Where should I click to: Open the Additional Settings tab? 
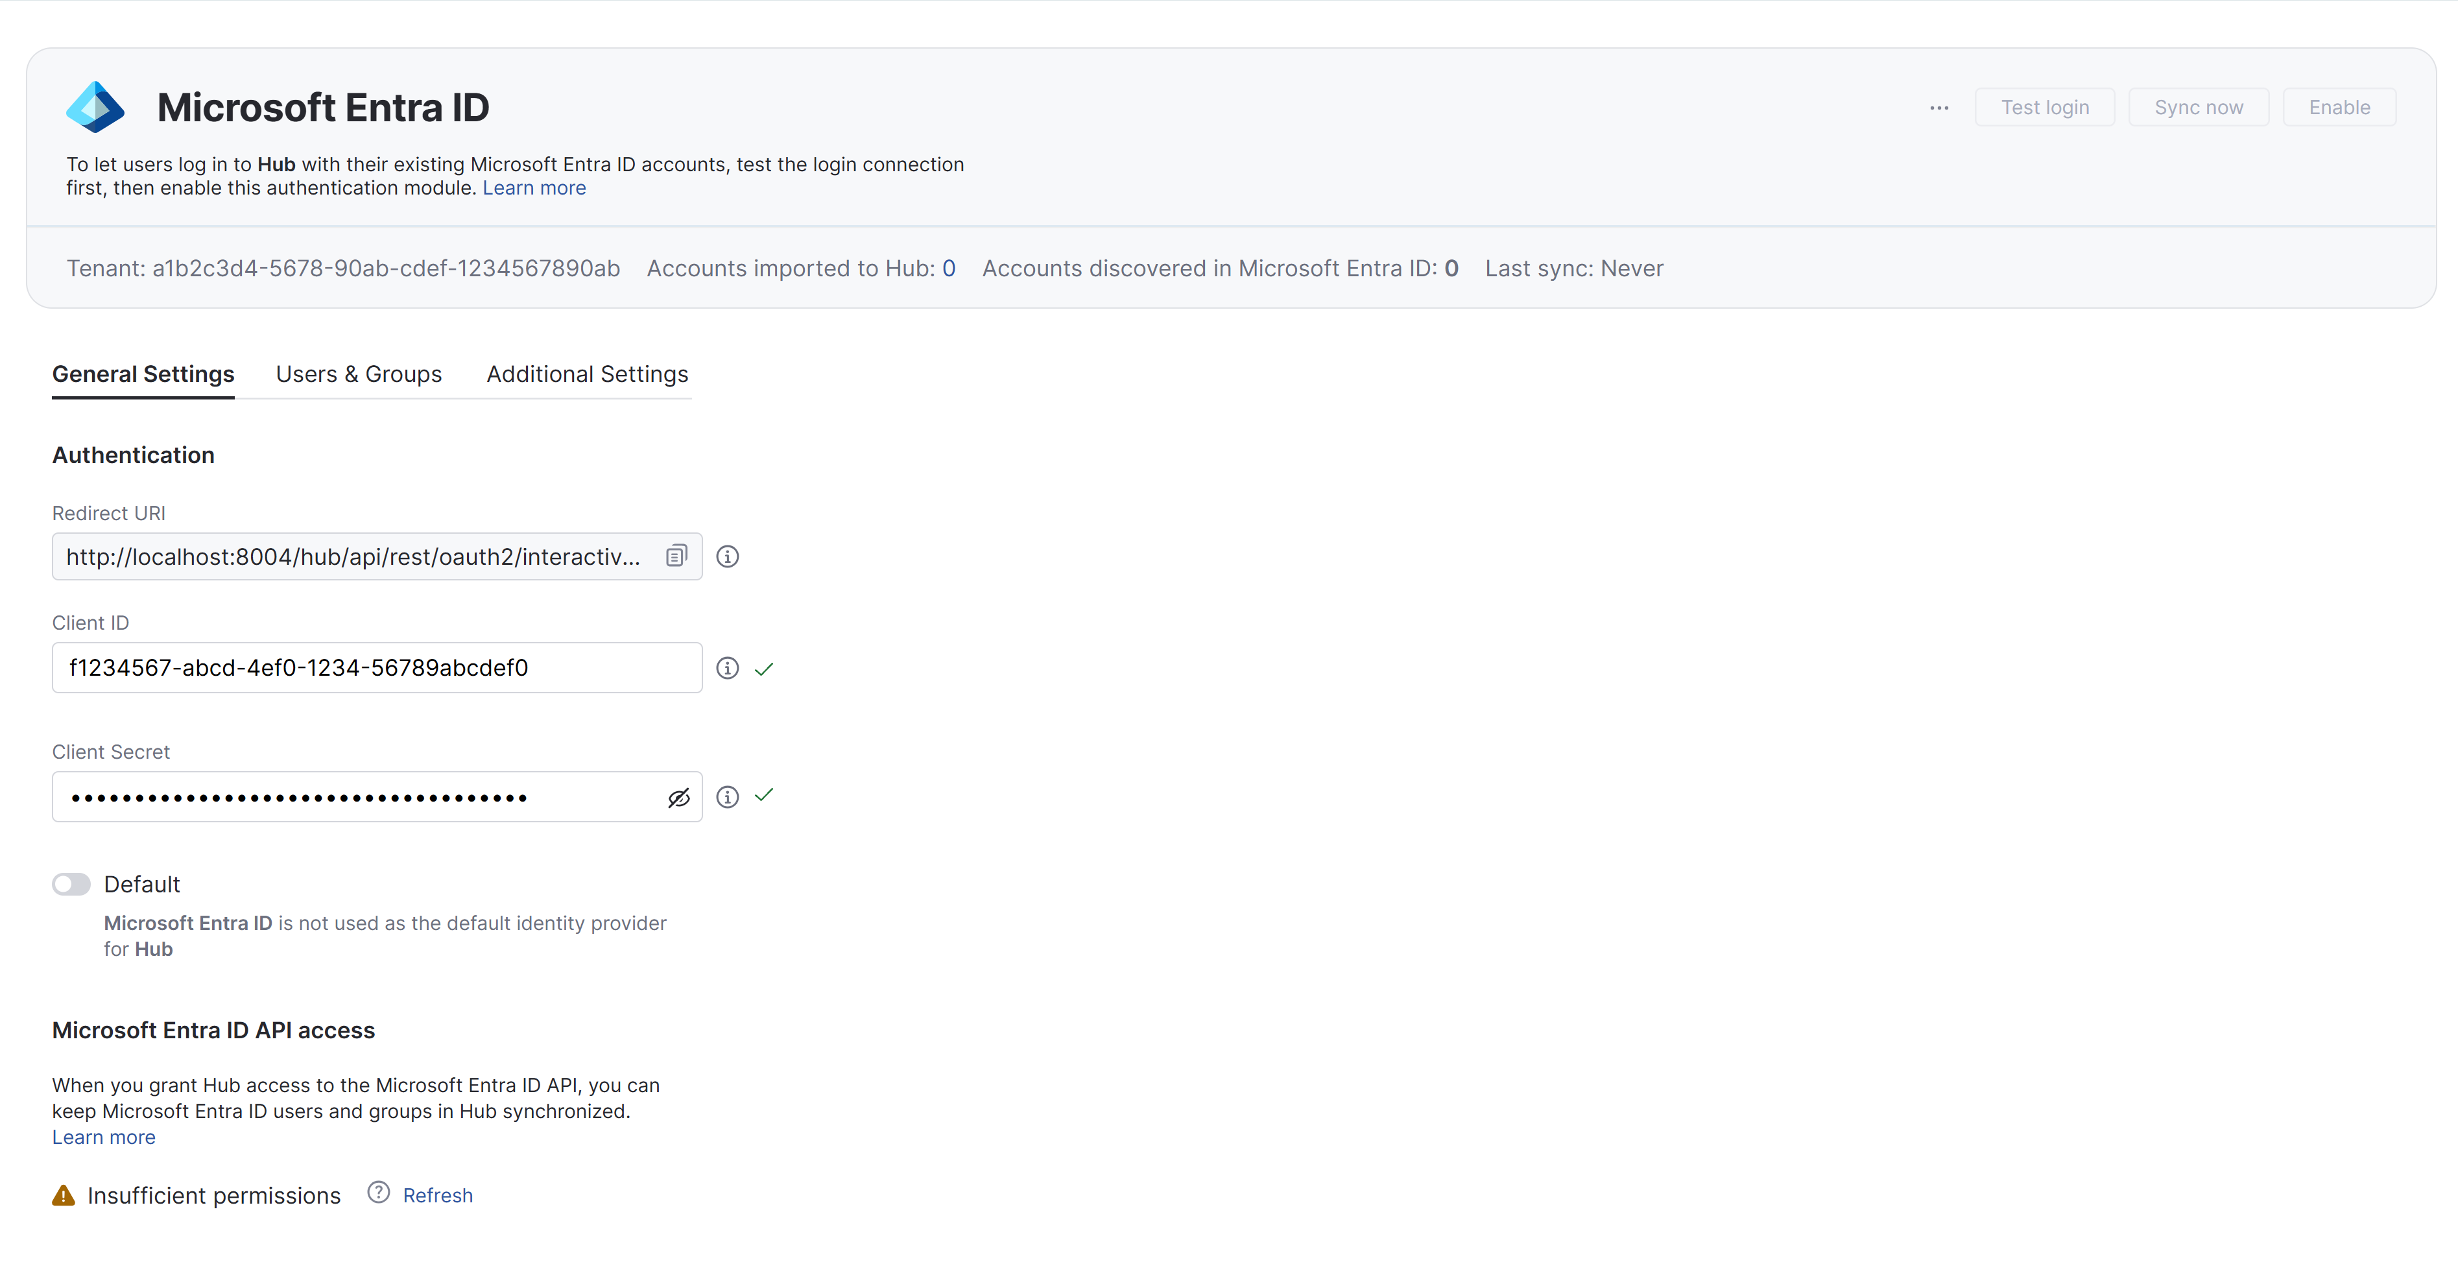[587, 374]
